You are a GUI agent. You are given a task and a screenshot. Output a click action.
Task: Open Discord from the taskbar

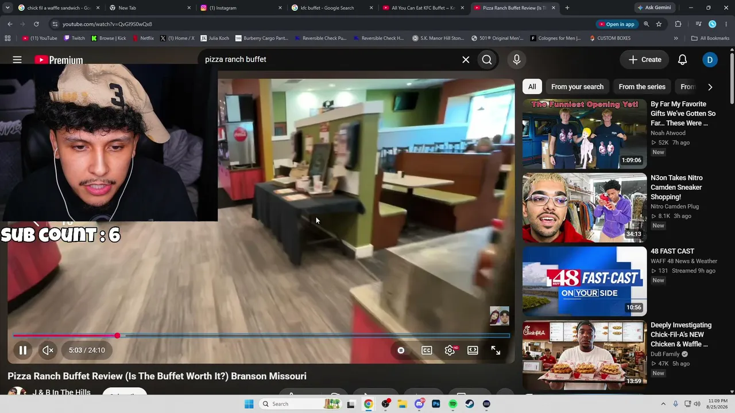[419, 404]
